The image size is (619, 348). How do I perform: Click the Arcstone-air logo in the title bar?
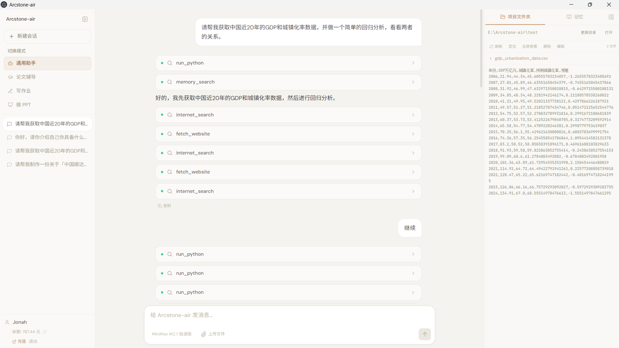pyautogui.click(x=5, y=5)
